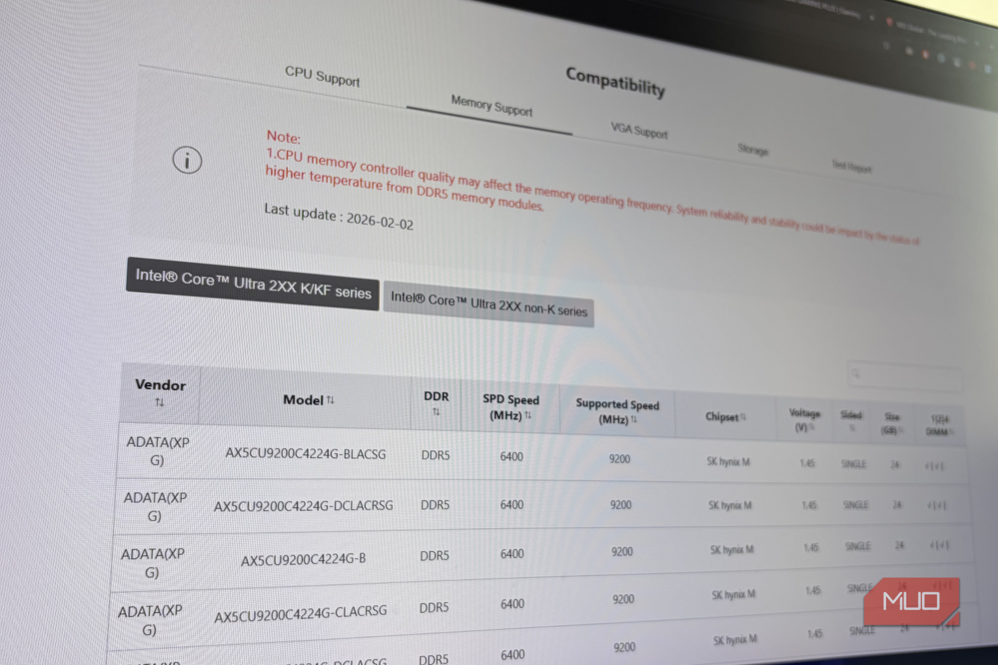Select the Last update 2026-02-02 text
This screenshot has width=998, height=665.
point(339,216)
